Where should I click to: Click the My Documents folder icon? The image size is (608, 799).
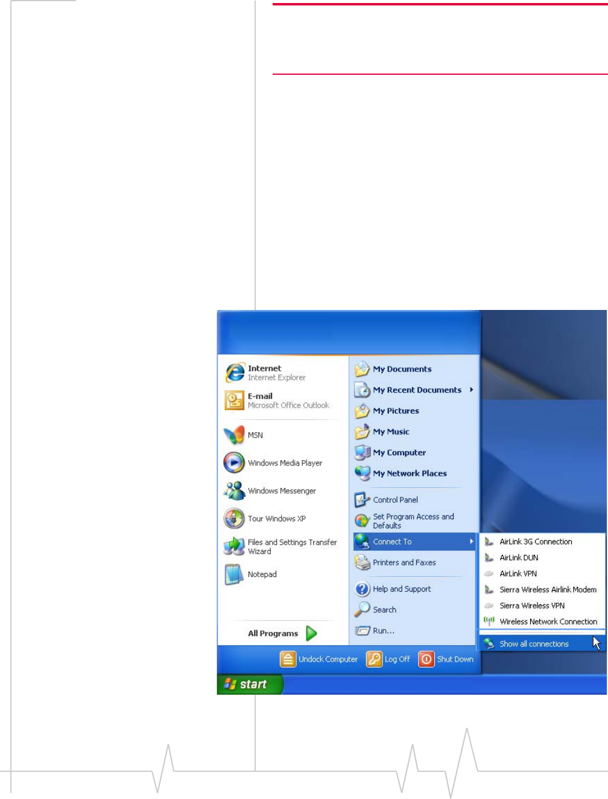click(x=362, y=369)
